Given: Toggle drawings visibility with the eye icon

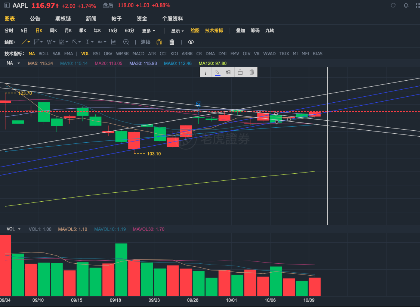Looking at the screenshot, I should click(x=191, y=42).
